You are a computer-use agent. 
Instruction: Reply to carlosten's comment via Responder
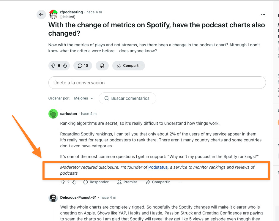[96, 182]
